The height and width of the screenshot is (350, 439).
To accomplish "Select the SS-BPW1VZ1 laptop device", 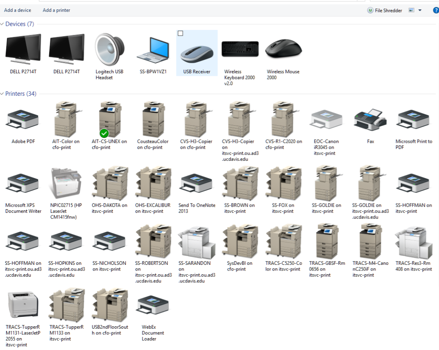I will click(x=153, y=54).
